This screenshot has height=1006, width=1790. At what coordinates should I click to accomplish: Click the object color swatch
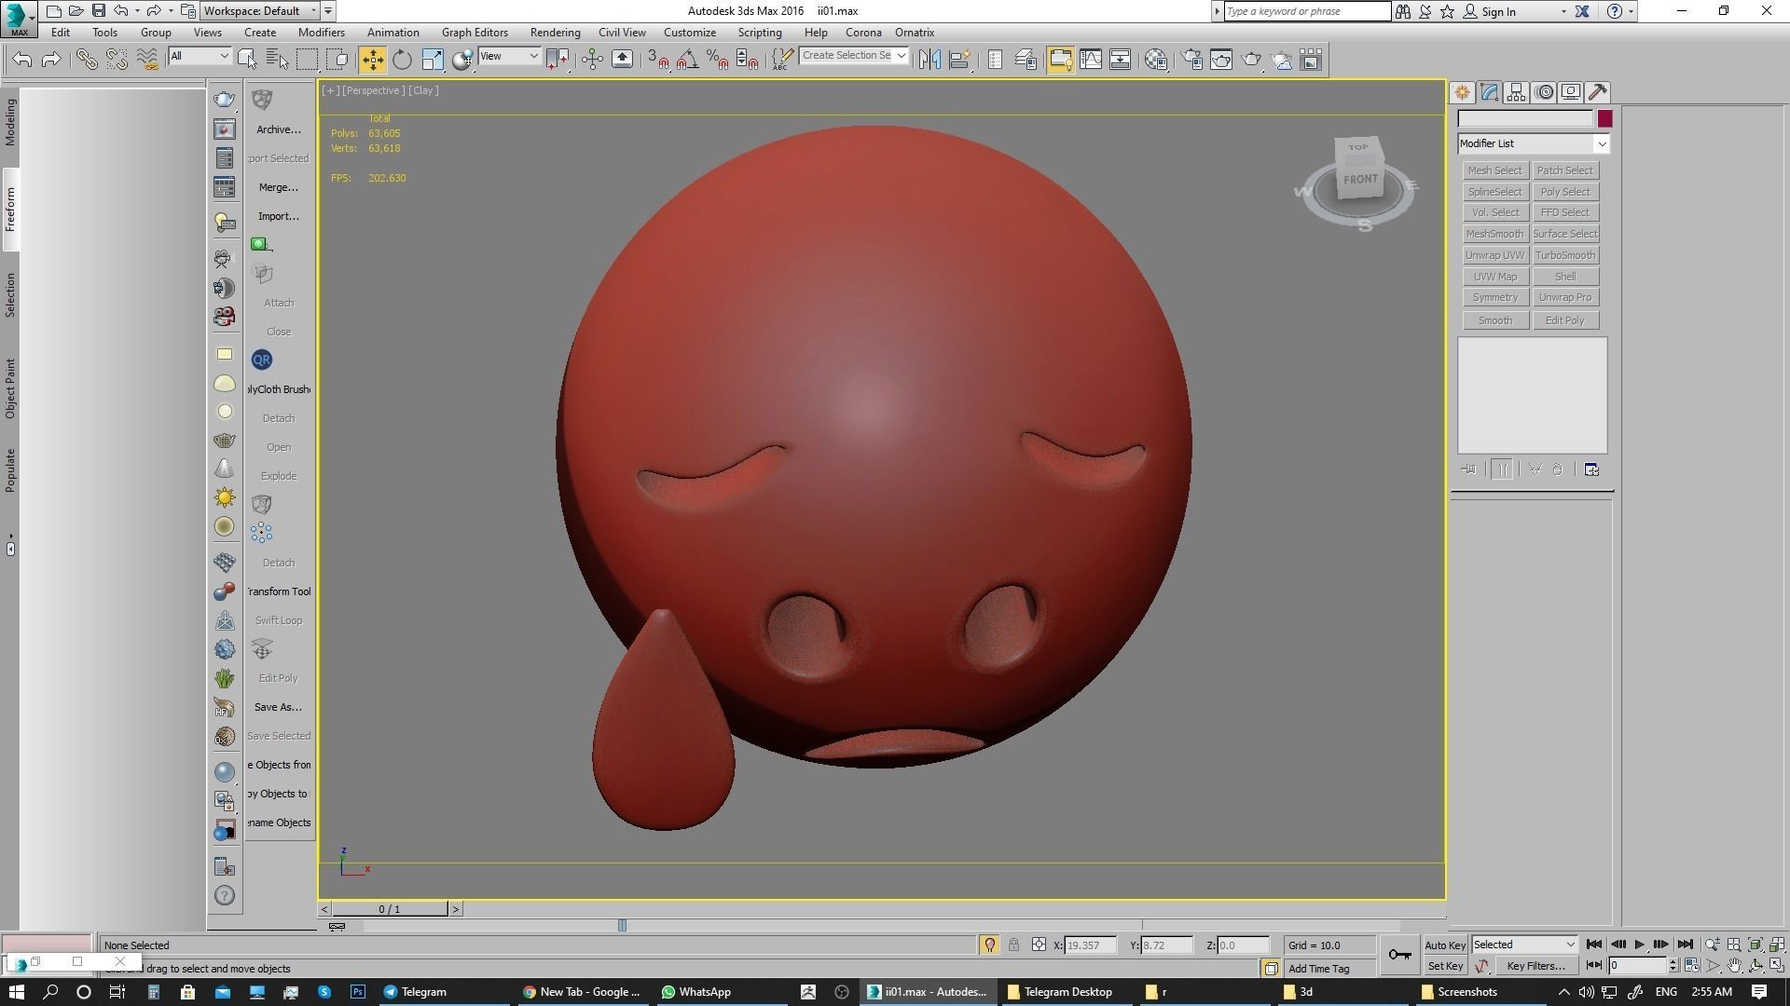(x=1604, y=118)
